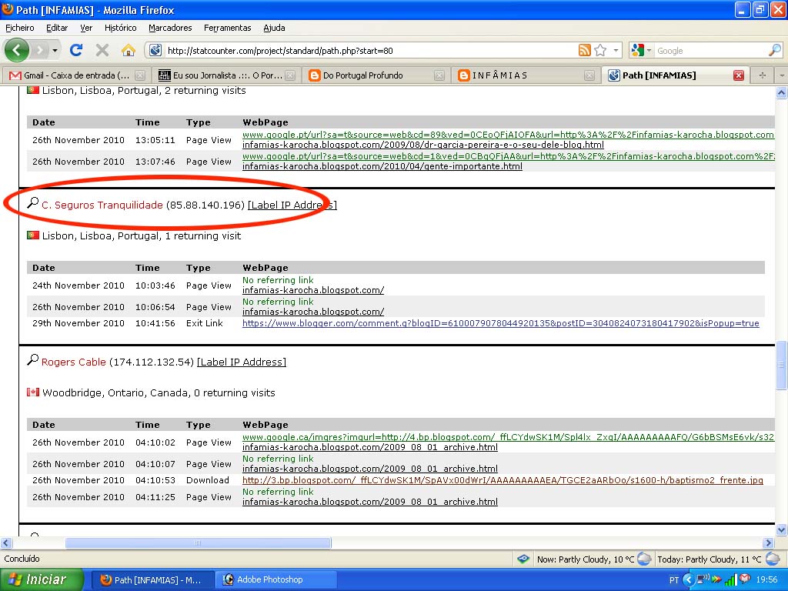Open the Histórico menu
788x591 pixels.
tap(120, 28)
